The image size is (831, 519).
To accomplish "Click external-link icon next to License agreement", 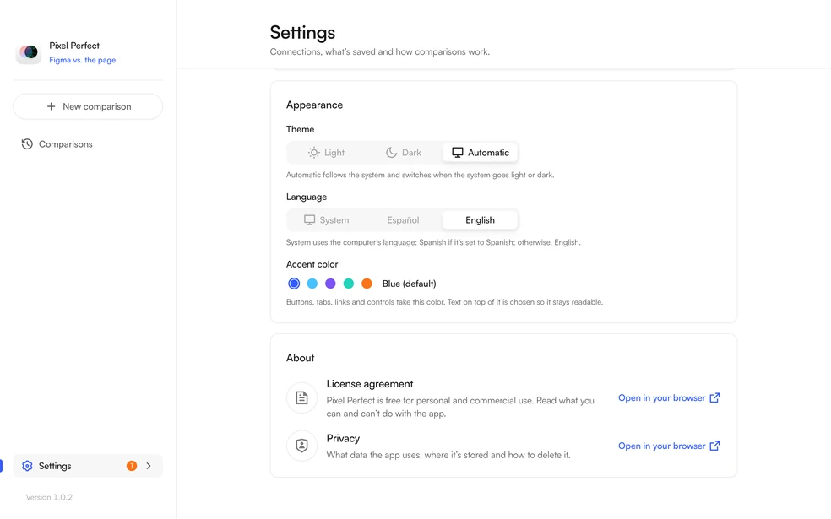I will point(714,397).
